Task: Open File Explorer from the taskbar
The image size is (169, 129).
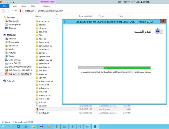Action: 34,126
